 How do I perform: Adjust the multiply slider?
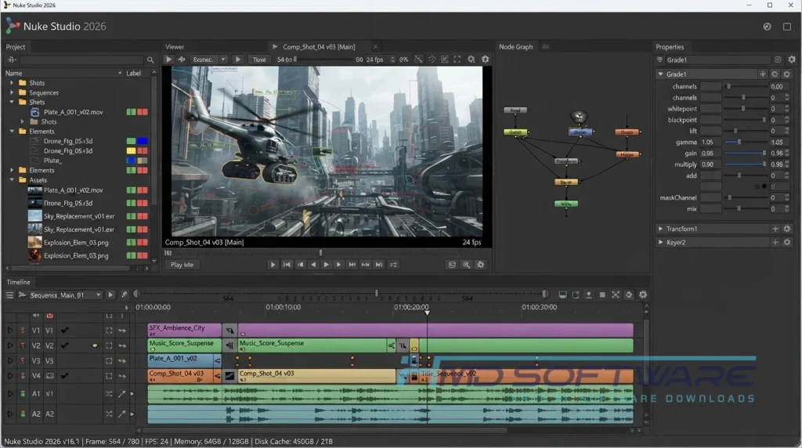coord(744,164)
